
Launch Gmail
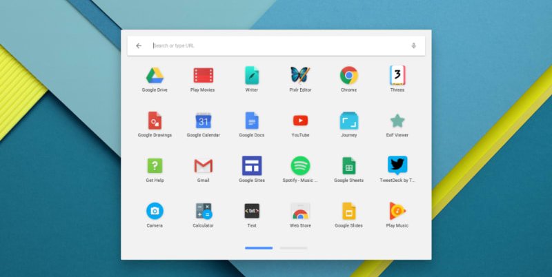point(203,165)
